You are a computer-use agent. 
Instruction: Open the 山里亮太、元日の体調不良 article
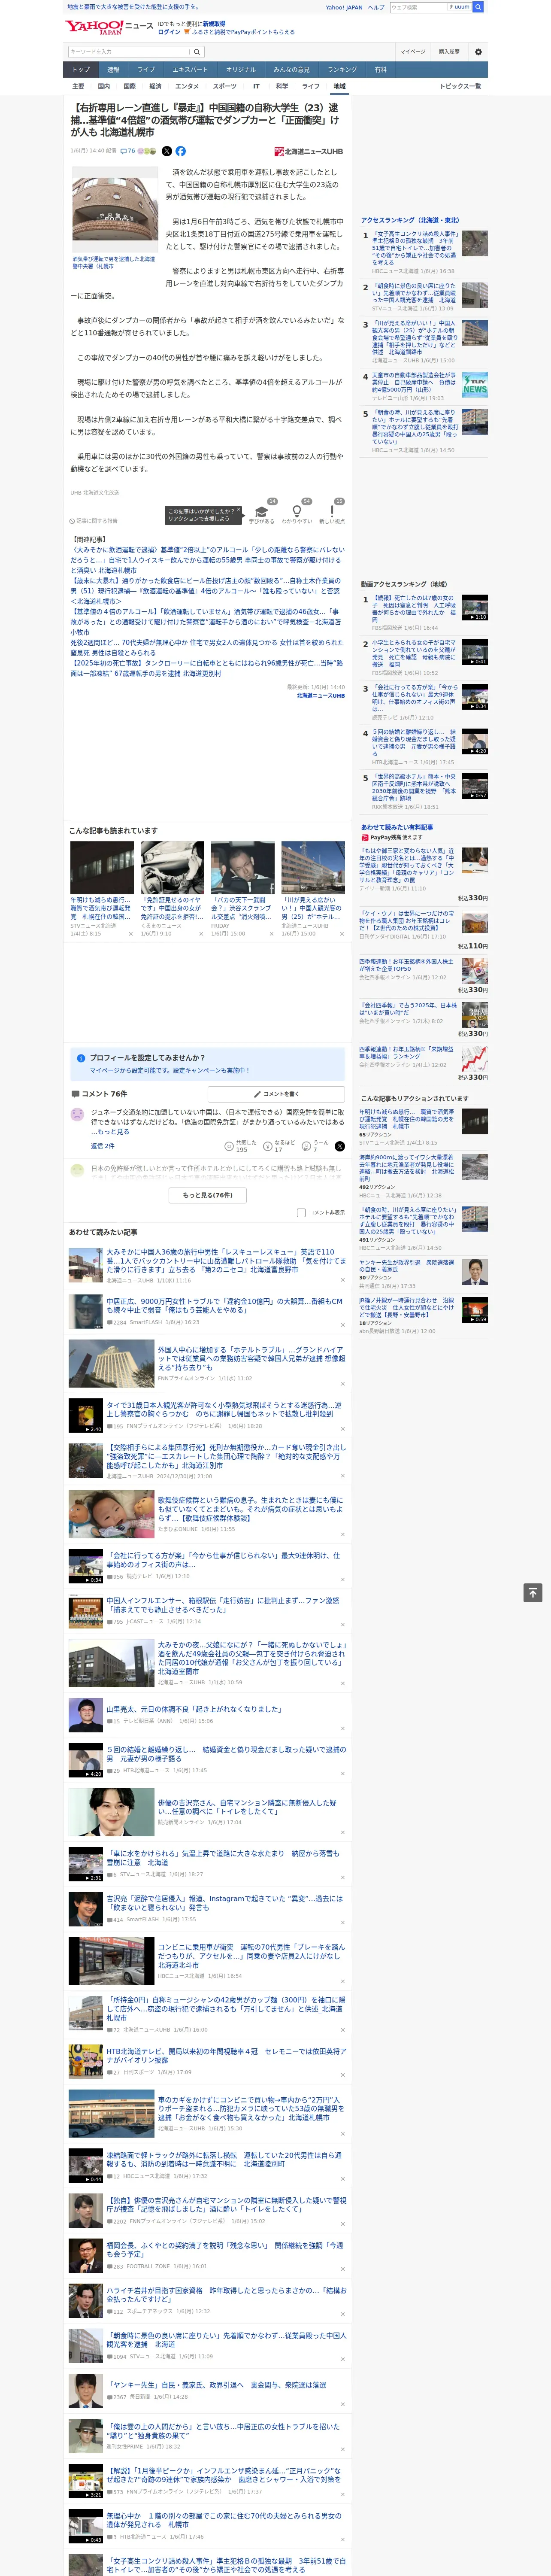[194, 1709]
